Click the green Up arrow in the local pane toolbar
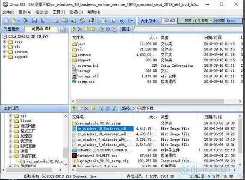245x180 pixels. pos(74,109)
